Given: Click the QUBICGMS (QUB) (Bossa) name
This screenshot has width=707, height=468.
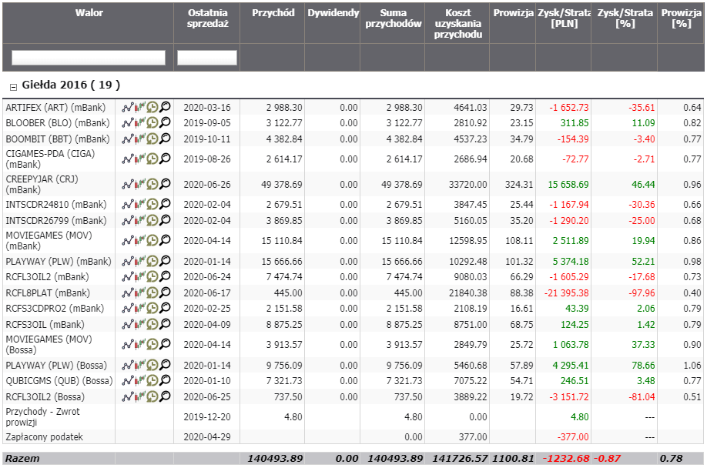Looking at the screenshot, I should tap(59, 380).
